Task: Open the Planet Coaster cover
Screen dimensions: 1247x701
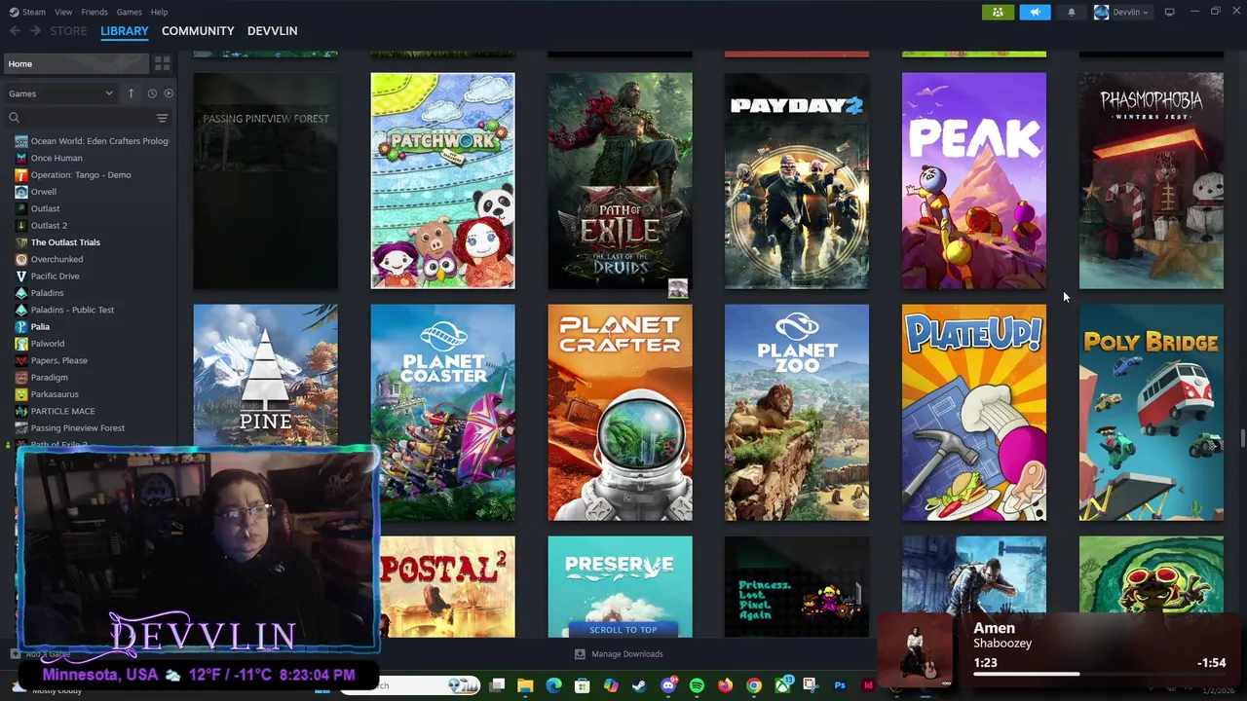Action: tap(445, 413)
